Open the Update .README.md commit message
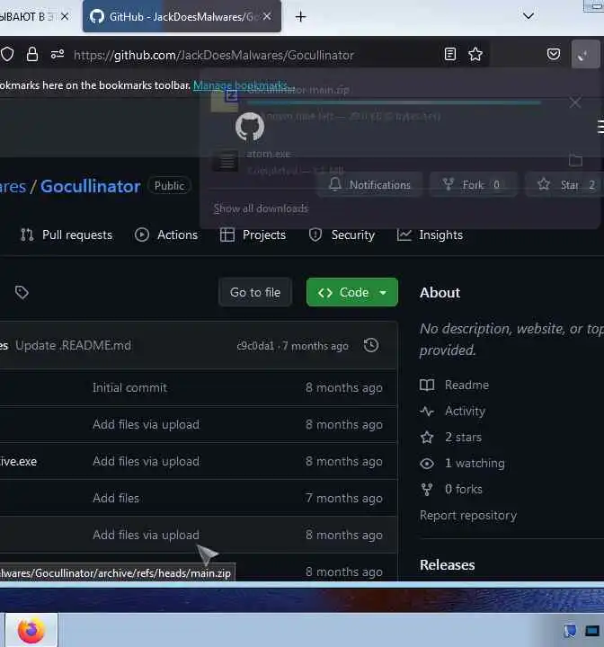The image size is (604, 647). pos(73,345)
